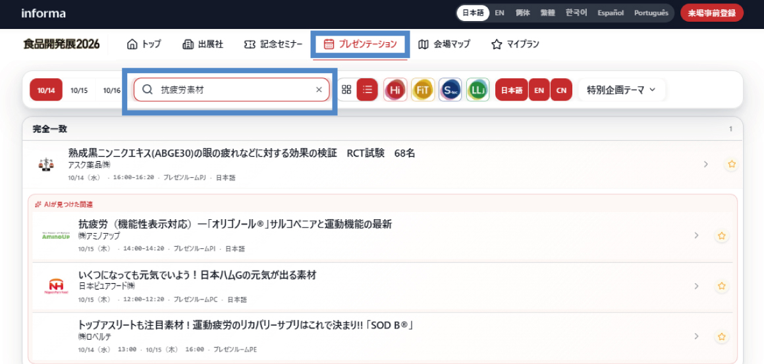Click the プレゼンルームPE room label

(x=235, y=350)
